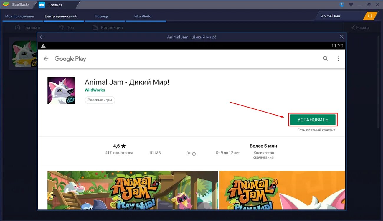The height and width of the screenshot is (221, 383).
Task: Open the Помощь tab
Action: tap(102, 16)
